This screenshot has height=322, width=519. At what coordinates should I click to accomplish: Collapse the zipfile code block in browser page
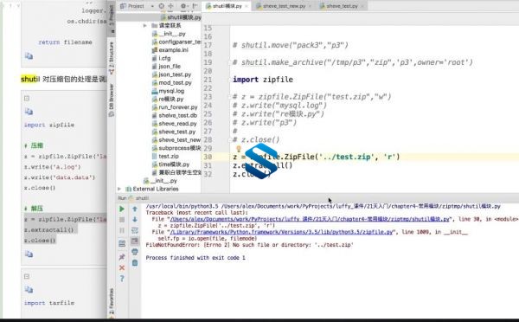point(27,98)
